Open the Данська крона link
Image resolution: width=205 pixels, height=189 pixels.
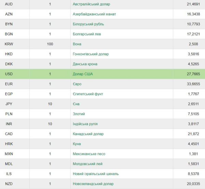[85, 64]
